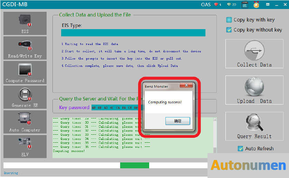Open the menu lines icon in title bar

pyautogui.click(x=268, y=5)
